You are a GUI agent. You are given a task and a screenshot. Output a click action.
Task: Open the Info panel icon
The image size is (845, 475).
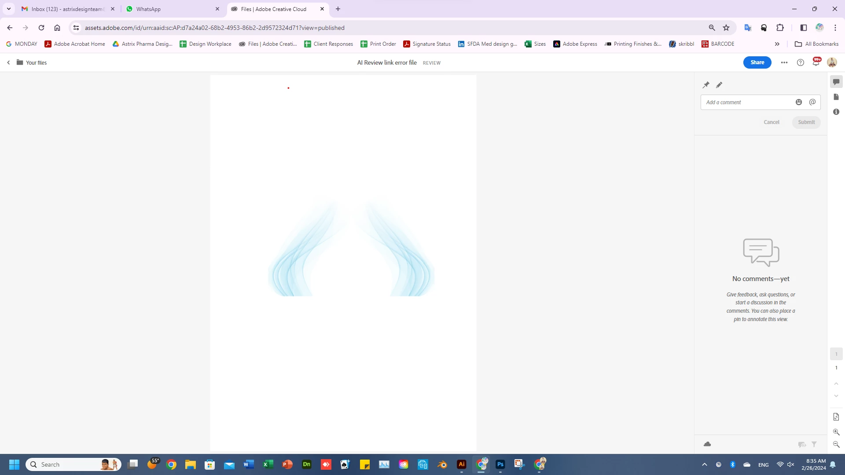click(x=836, y=112)
